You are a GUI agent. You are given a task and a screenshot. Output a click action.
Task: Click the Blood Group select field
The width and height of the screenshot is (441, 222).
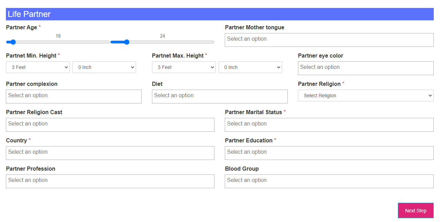tap(329, 181)
